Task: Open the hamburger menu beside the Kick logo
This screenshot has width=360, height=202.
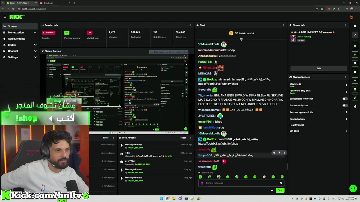Action: tap(5, 17)
